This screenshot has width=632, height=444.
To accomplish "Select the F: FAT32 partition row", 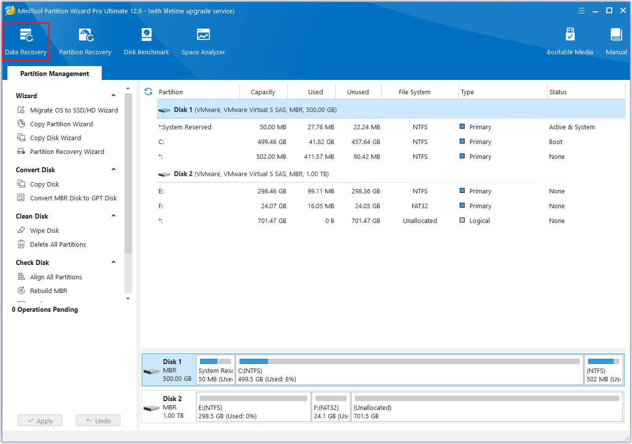I will click(391, 206).
